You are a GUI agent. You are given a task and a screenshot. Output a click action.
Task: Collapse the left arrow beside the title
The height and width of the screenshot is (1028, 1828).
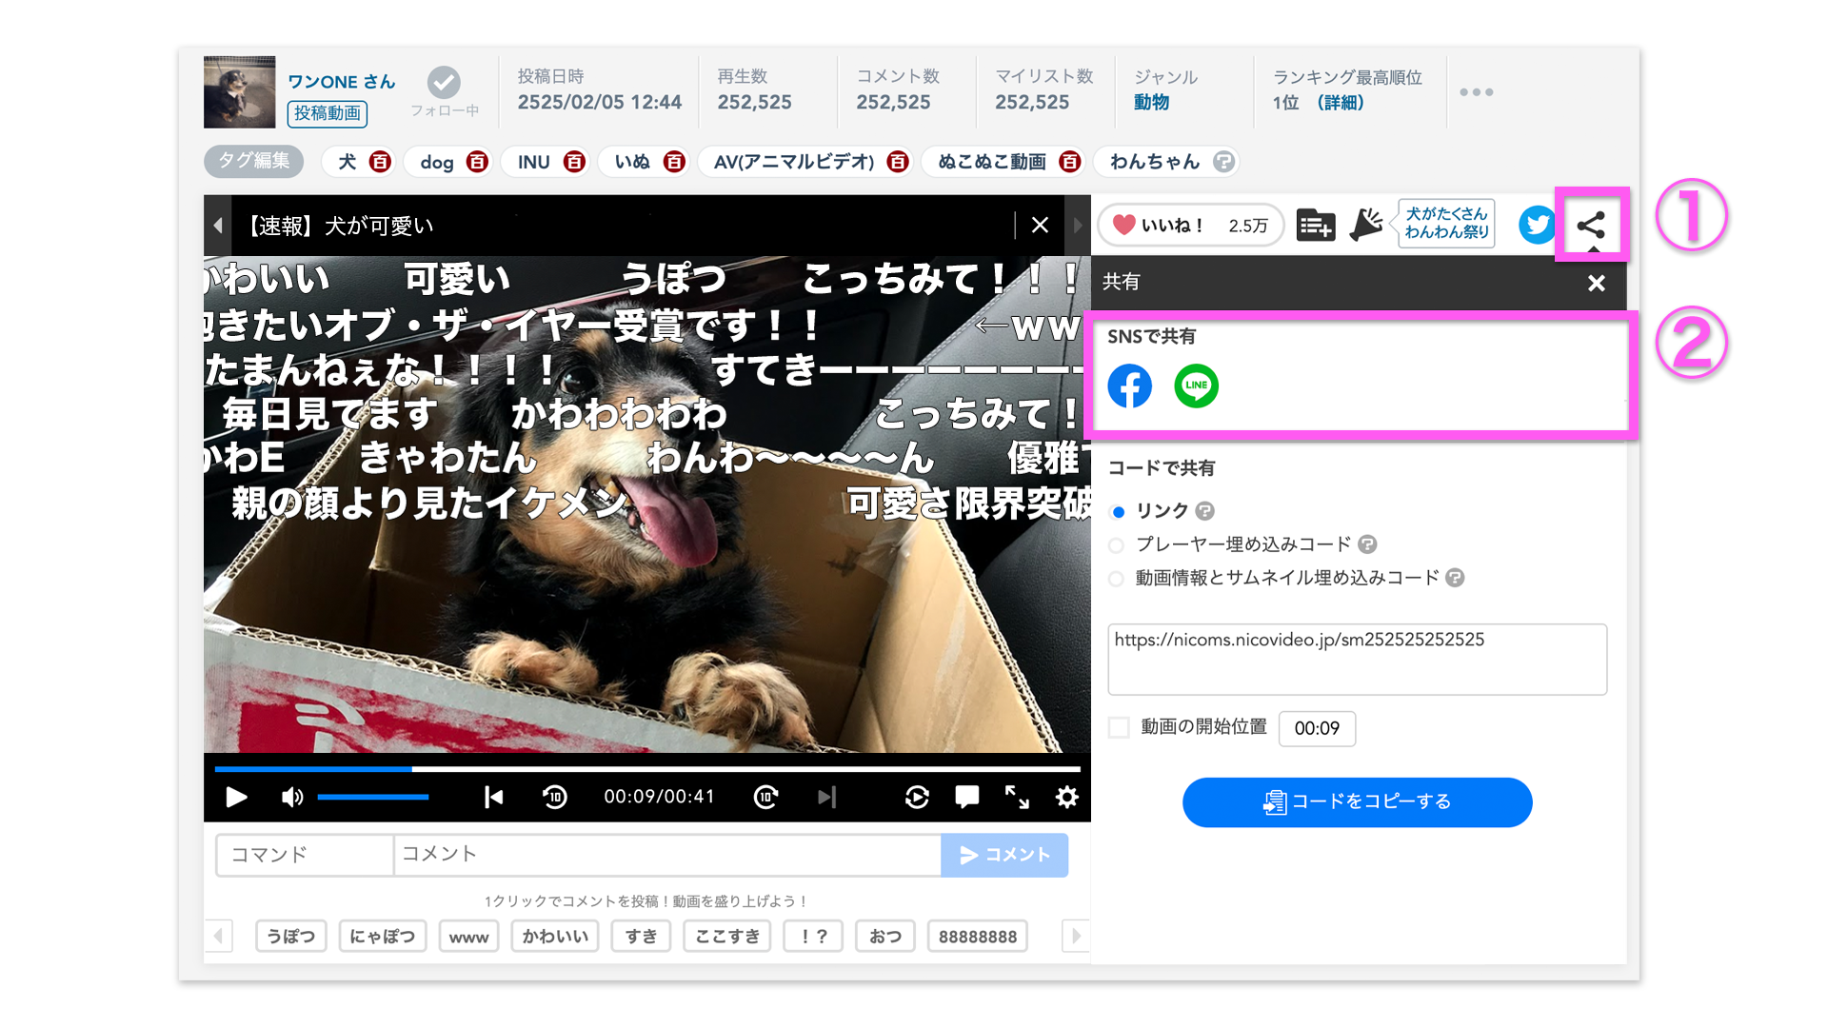pyautogui.click(x=218, y=226)
